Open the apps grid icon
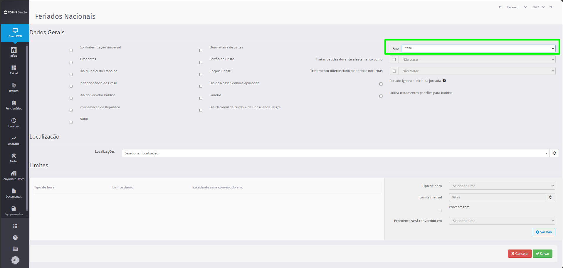Viewport: 563px width, 268px height. 15,226
